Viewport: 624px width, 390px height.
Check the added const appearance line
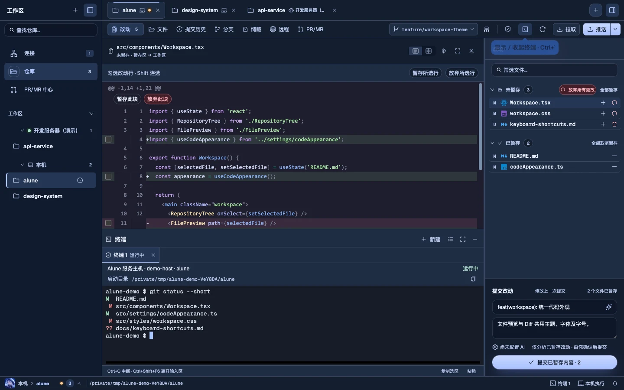point(108,177)
